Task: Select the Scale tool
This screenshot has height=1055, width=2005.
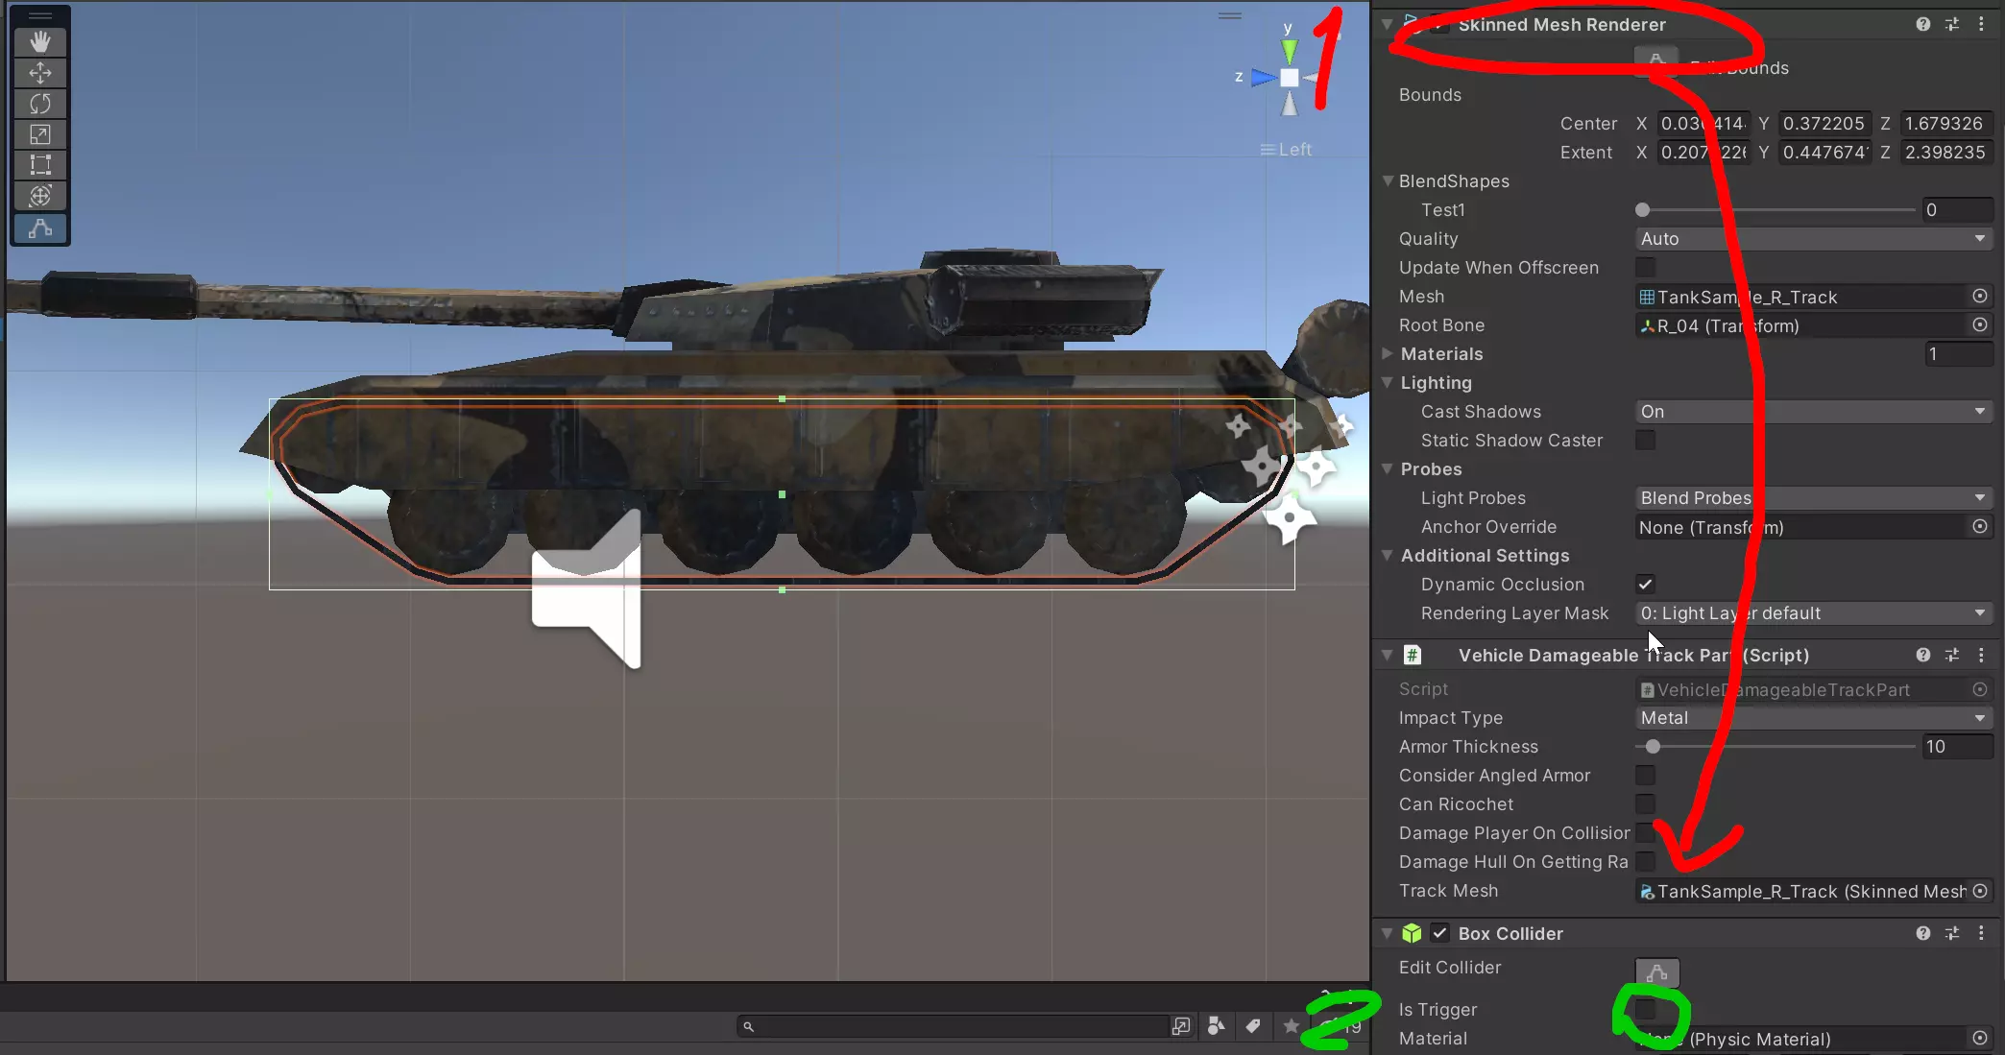Action: 39,134
